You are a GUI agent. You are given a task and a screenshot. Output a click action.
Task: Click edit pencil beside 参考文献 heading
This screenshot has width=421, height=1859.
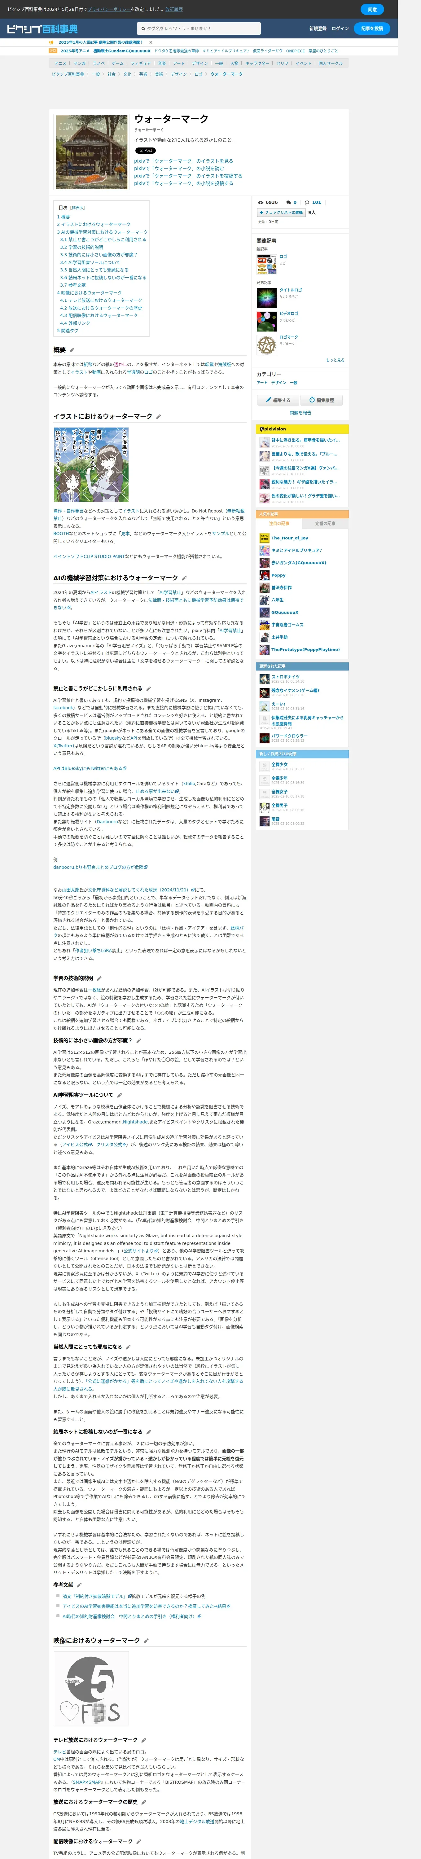[x=79, y=1585]
